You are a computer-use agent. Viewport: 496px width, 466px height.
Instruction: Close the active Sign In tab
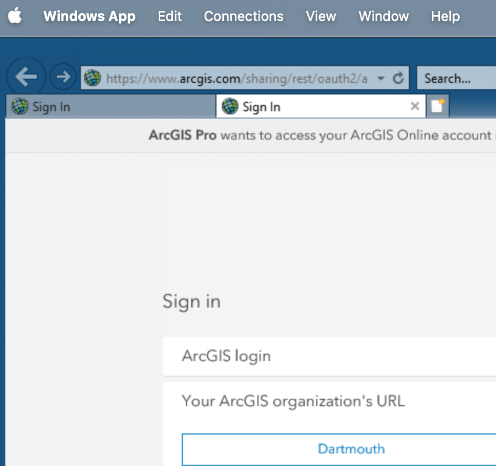click(415, 106)
